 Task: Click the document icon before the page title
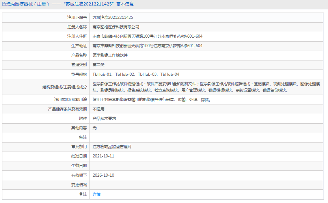pos(4,4)
